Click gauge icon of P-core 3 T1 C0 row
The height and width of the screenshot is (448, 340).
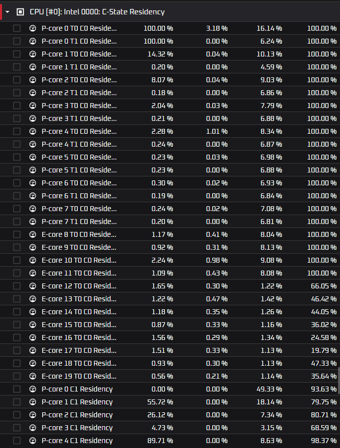coord(33,118)
